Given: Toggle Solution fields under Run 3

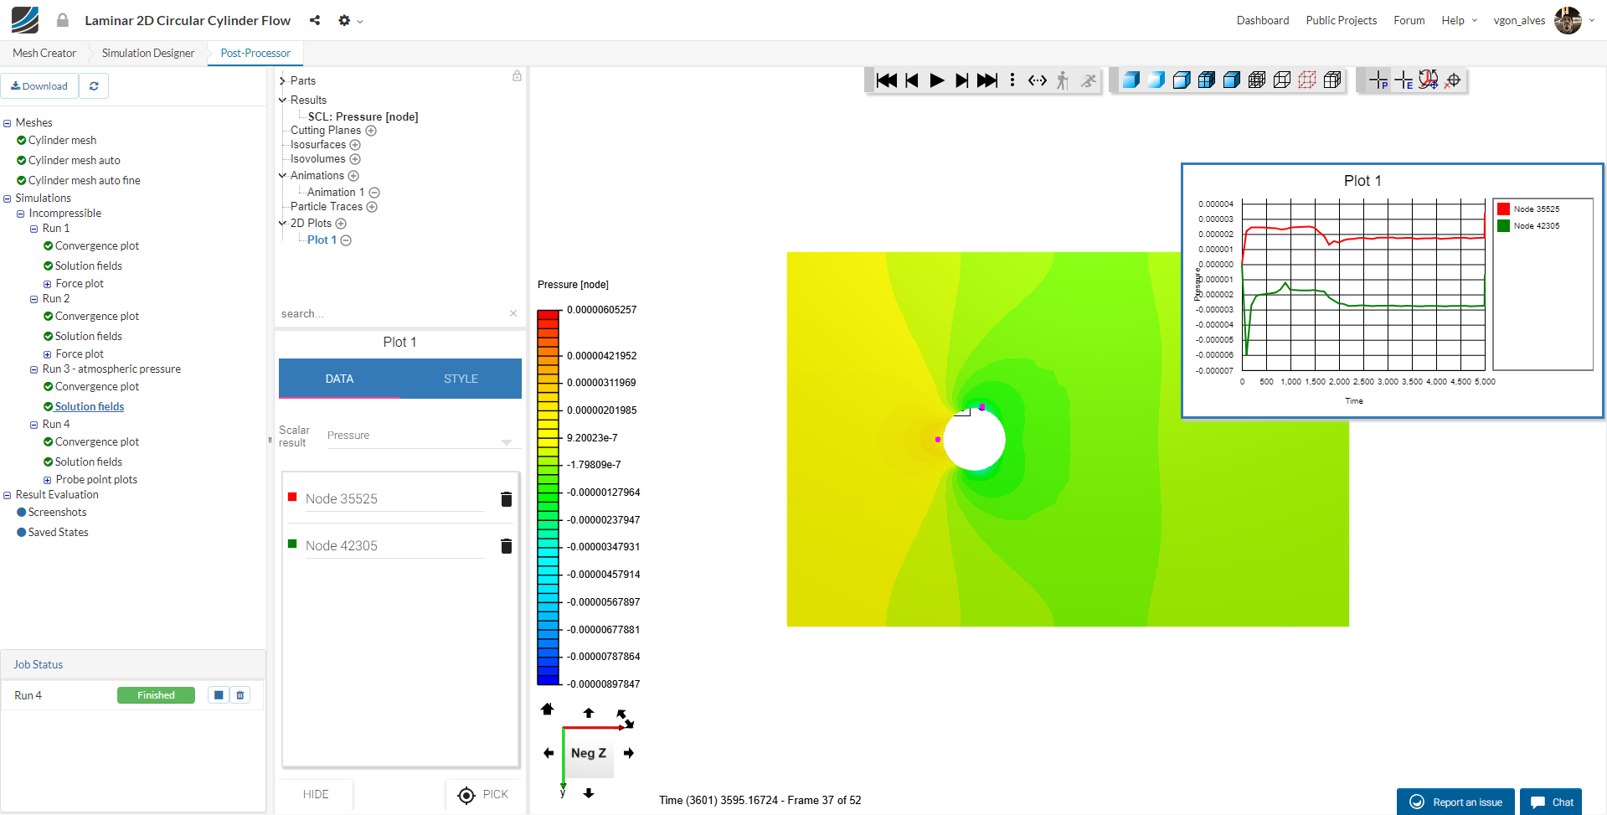Looking at the screenshot, I should click(48, 406).
